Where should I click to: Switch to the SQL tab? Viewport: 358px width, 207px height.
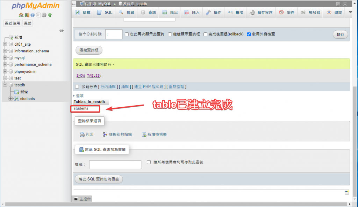[x=105, y=12]
